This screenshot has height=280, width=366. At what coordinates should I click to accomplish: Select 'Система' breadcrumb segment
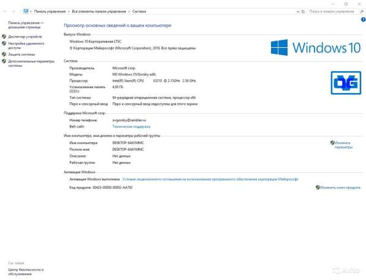point(139,12)
